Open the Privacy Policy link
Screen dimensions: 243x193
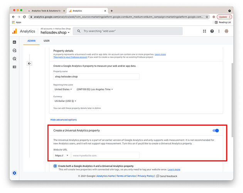146,176
